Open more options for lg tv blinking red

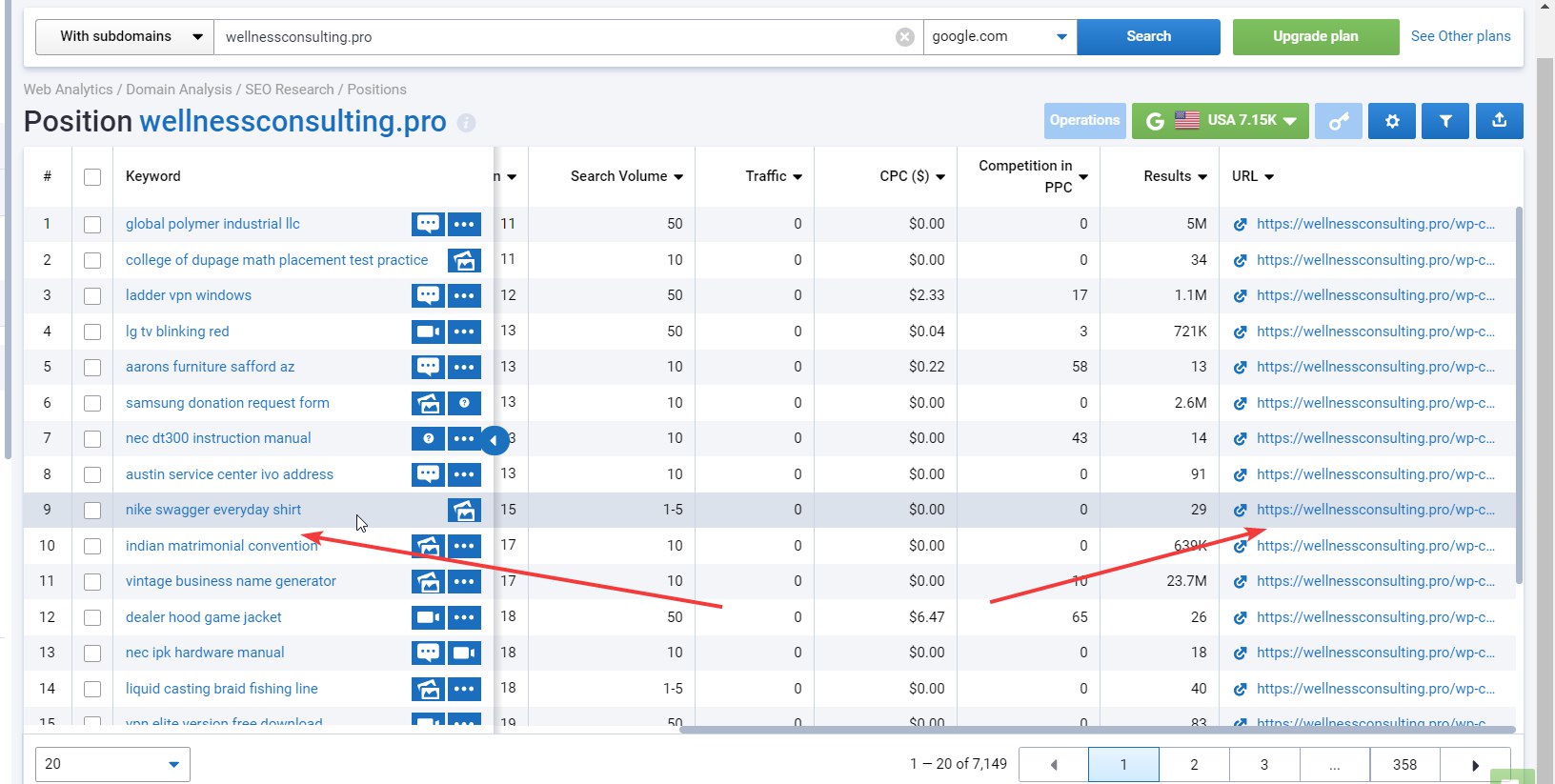(464, 332)
